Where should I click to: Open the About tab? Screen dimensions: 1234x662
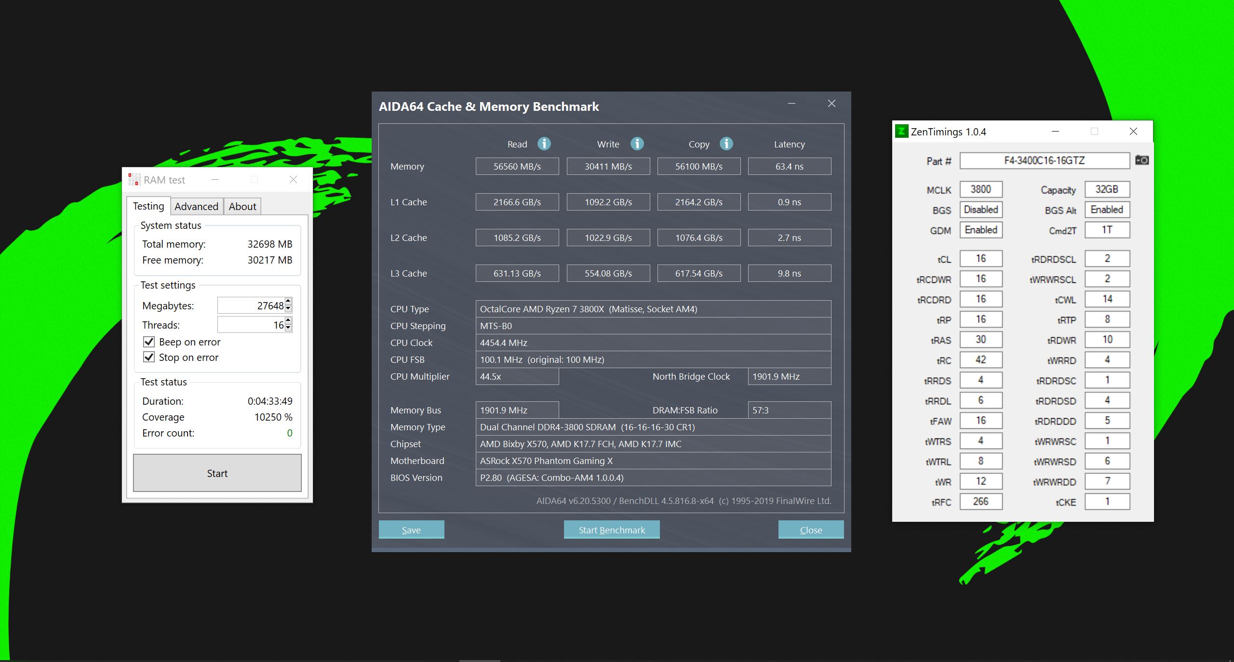click(242, 207)
